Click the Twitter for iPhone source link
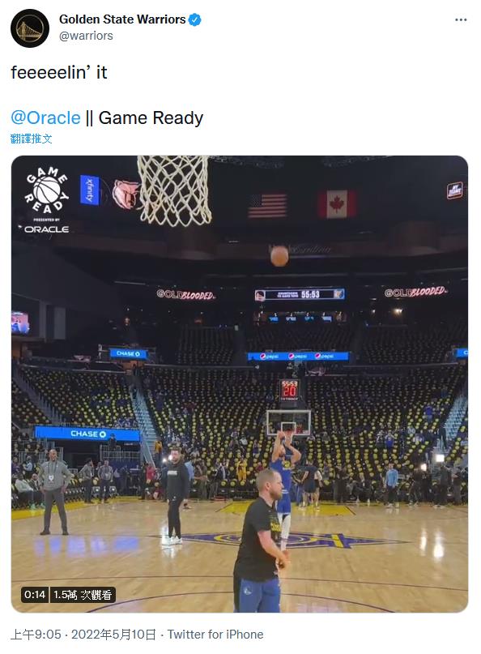This screenshot has width=481, height=654. click(215, 635)
